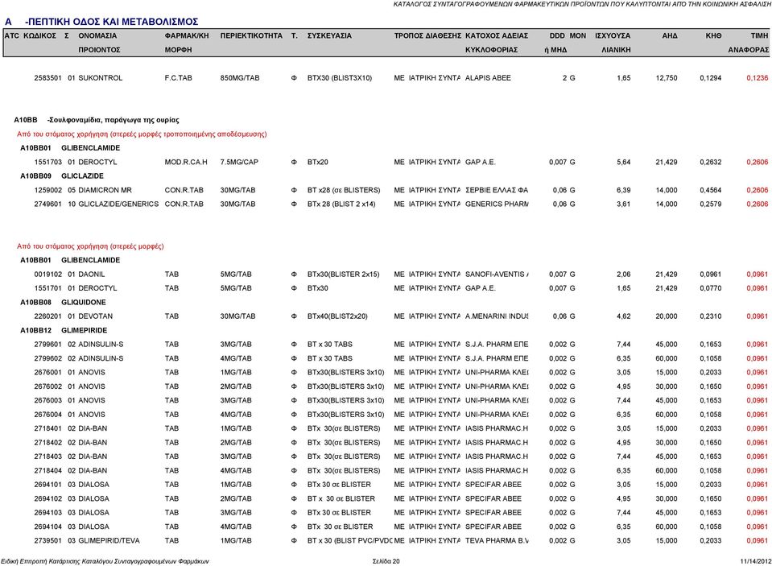Select retail price "3,61"
This screenshot has width=772, height=566.
pyautogui.click(x=623, y=204)
